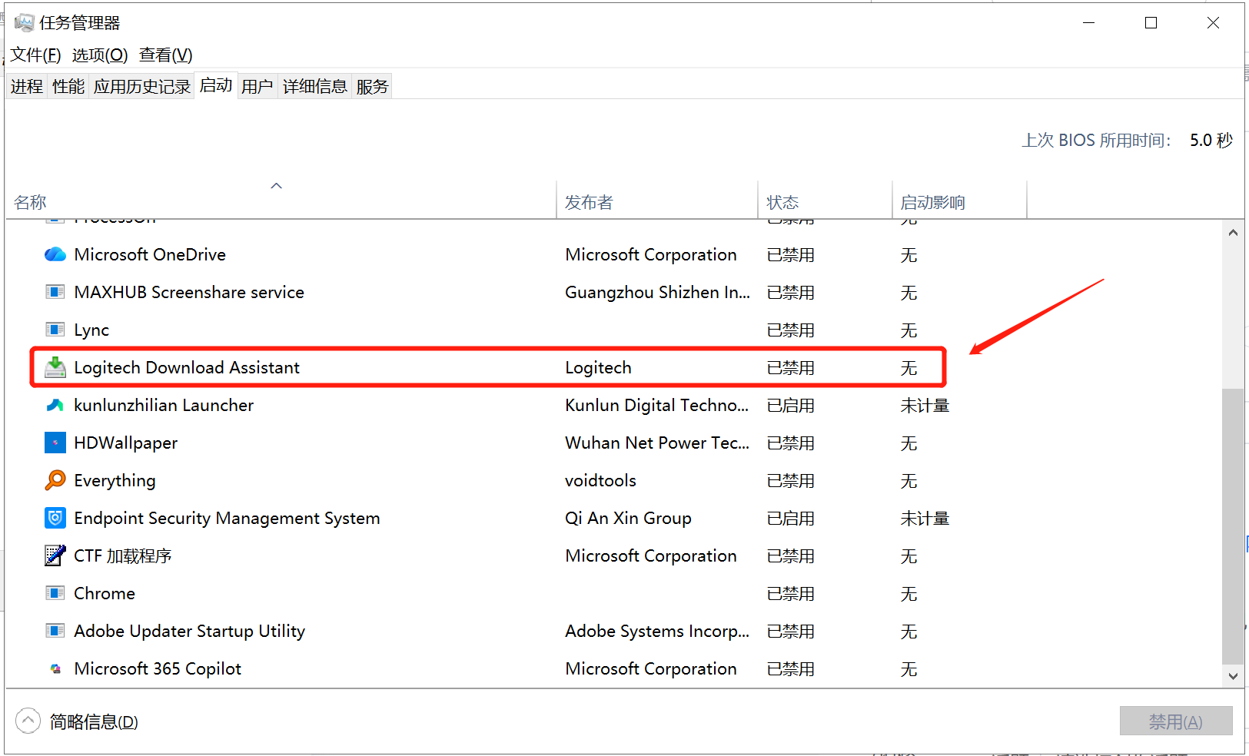
Task: Click the HDWallpaper blue icon
Action: [55, 443]
